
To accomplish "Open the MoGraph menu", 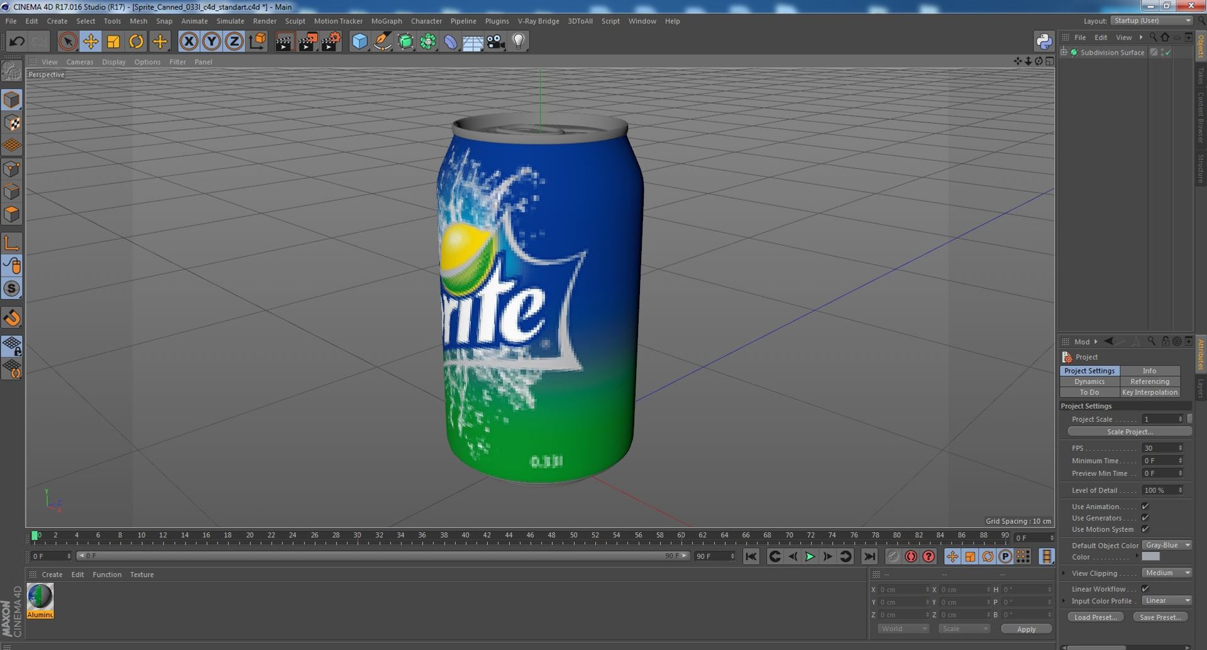I will pyautogui.click(x=386, y=21).
